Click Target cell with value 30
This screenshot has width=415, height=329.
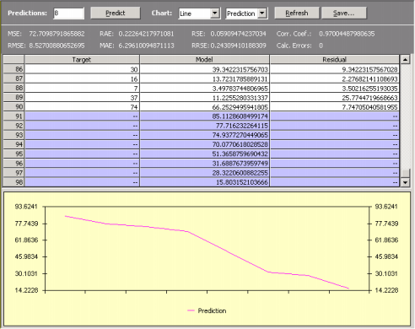(82, 69)
